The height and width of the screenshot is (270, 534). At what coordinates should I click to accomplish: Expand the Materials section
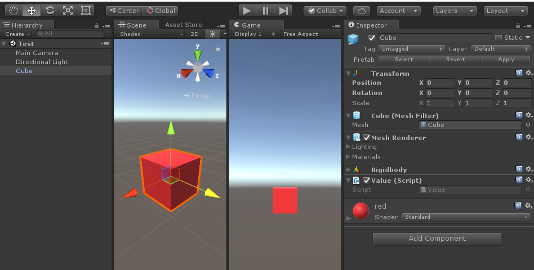point(348,157)
